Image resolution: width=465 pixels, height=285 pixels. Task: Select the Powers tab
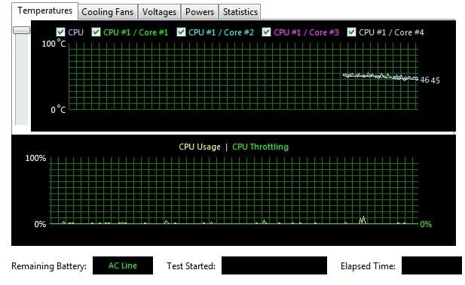click(x=200, y=12)
